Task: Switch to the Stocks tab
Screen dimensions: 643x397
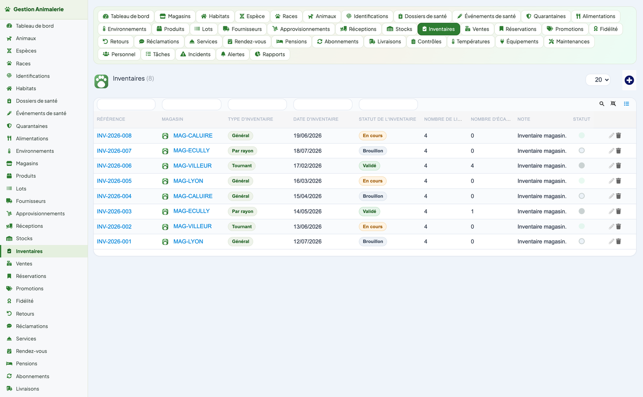Action: point(400,29)
